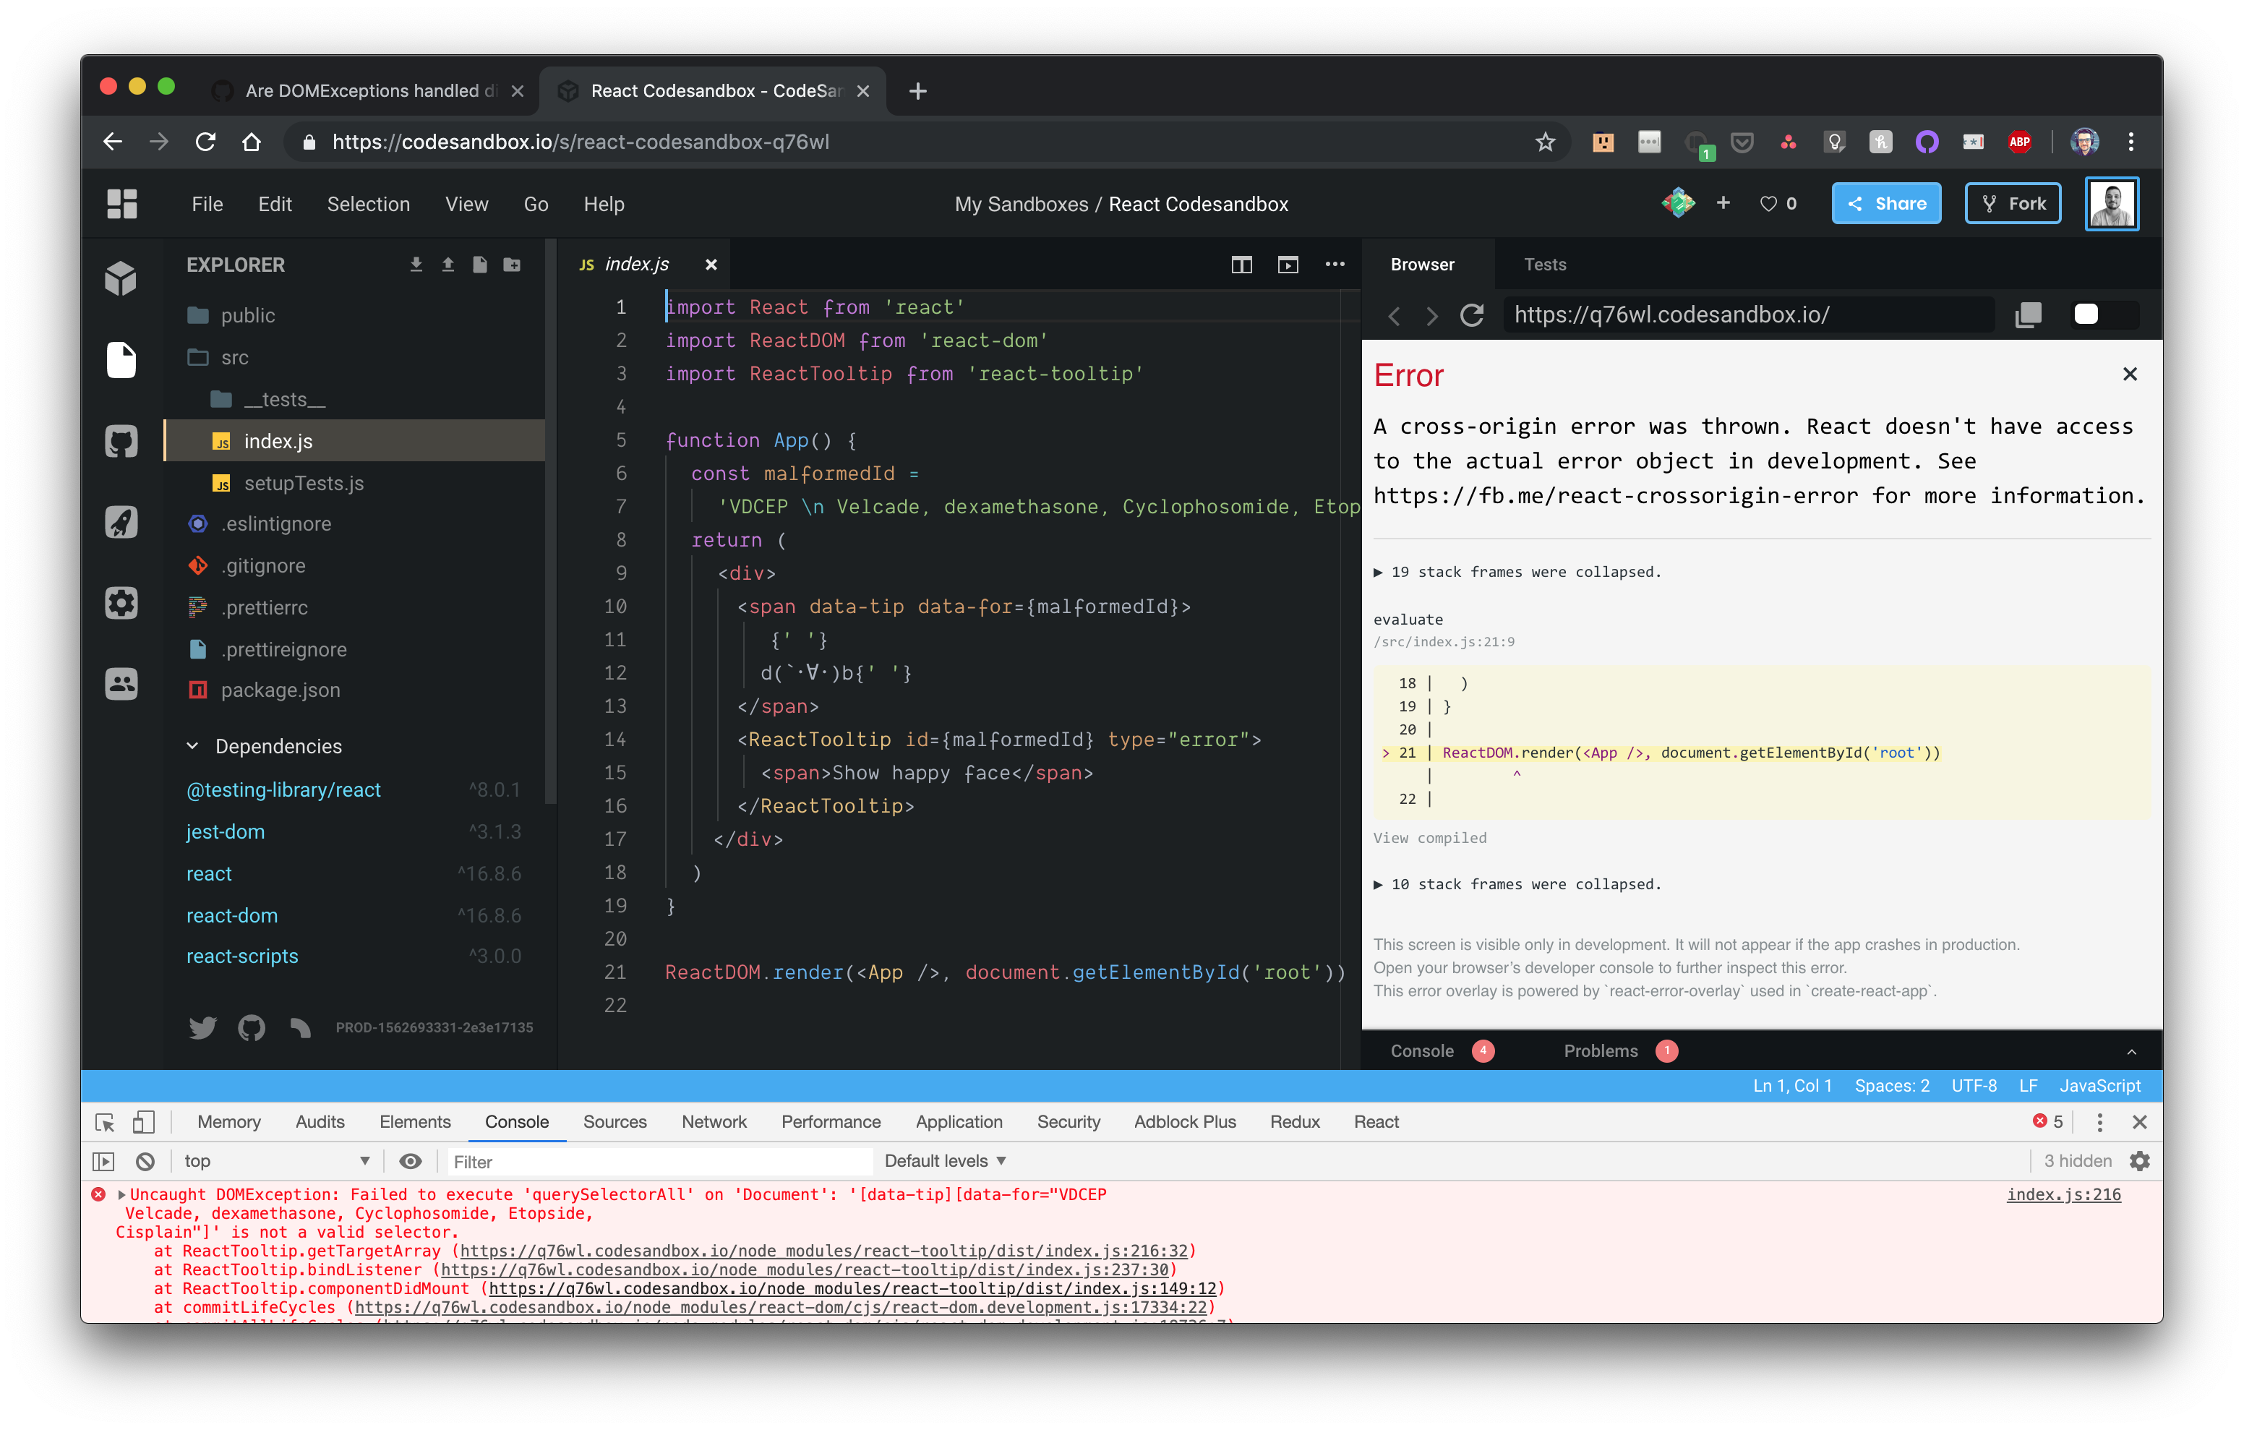Click the Twitter icon in Explorer footer
The image size is (2244, 1430).
pos(202,1027)
